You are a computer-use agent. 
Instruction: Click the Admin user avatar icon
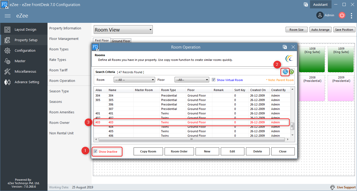coord(320,15)
